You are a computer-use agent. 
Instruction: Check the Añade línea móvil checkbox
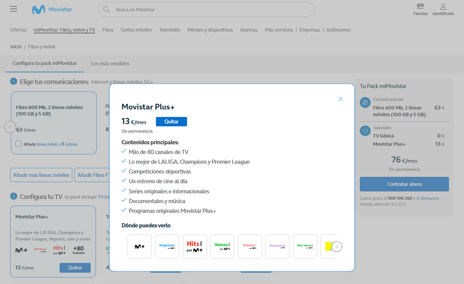(19, 144)
